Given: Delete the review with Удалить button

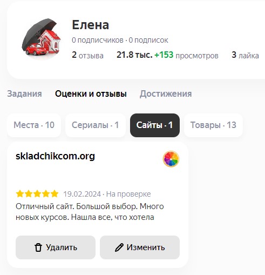Looking at the screenshot, I should pyautogui.click(x=56, y=247).
